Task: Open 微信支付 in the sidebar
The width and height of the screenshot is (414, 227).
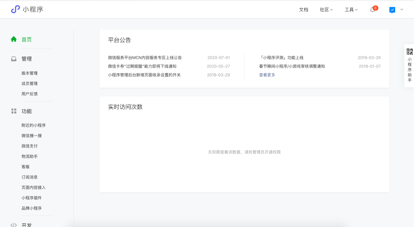Action: pyautogui.click(x=30, y=146)
